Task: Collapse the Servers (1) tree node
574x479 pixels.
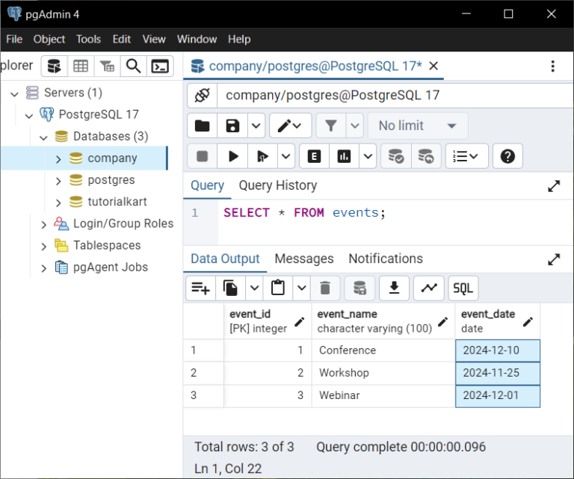Action: pos(14,94)
